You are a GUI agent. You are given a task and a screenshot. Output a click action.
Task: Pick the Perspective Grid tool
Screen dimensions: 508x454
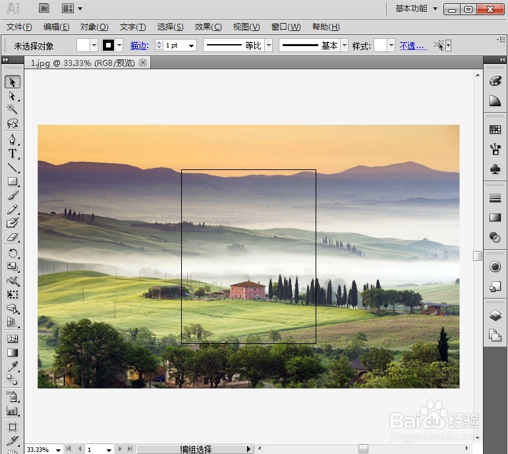tap(13, 322)
